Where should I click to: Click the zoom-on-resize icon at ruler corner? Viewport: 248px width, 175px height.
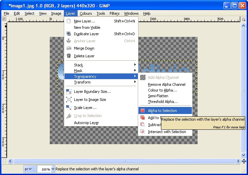(244, 19)
